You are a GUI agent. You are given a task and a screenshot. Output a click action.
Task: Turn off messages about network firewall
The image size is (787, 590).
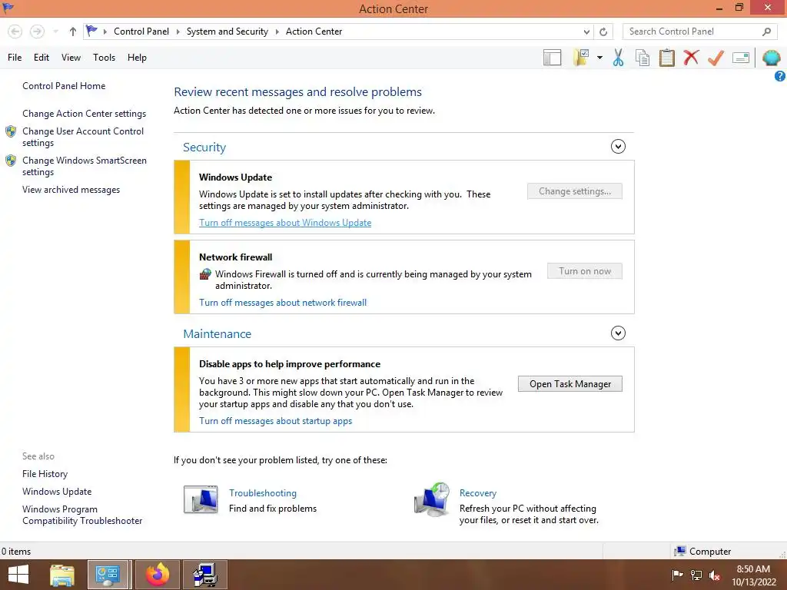coord(283,303)
